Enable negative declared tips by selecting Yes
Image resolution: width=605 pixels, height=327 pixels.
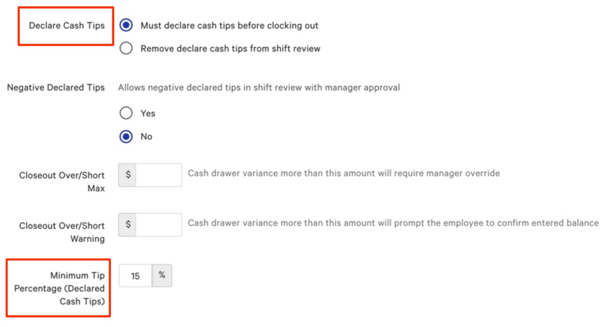[x=126, y=113]
